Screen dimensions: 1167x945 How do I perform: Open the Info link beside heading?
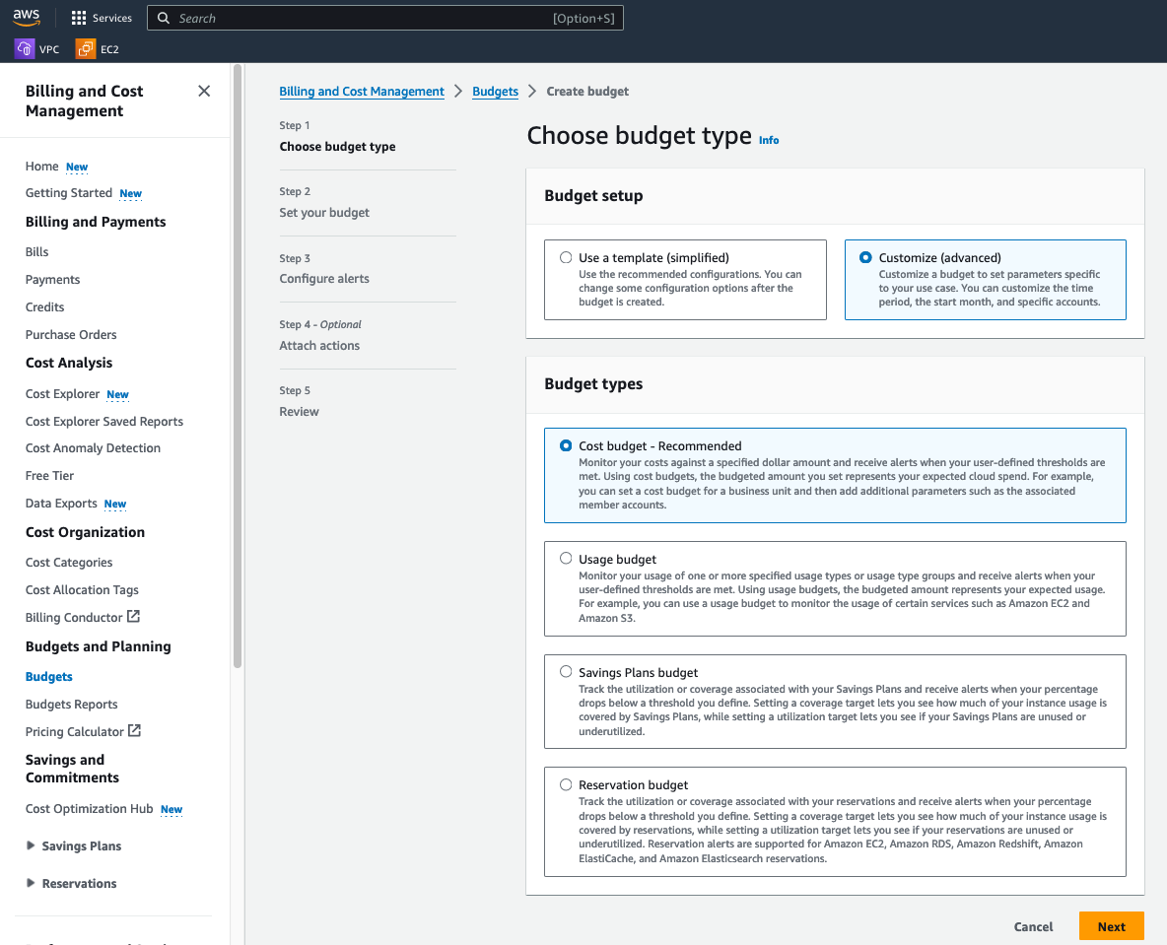[769, 140]
